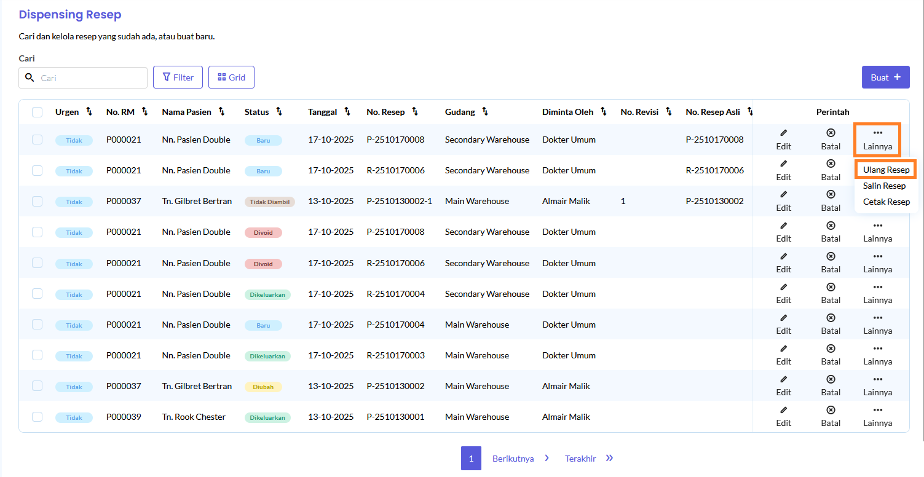Click Batal for prescription R-2510170004

[831, 293]
